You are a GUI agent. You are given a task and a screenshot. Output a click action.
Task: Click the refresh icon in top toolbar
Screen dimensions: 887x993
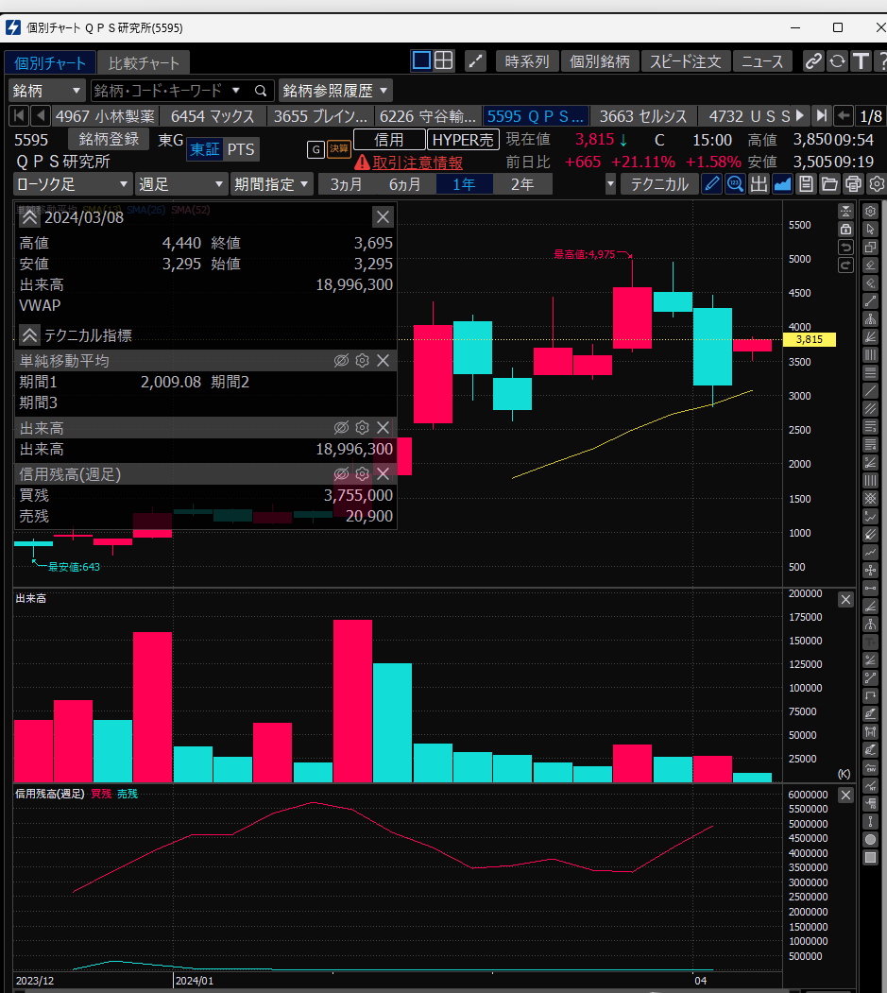point(837,61)
